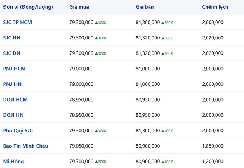Open the DOJI HN link
244x168 pixels.
coord(13,115)
